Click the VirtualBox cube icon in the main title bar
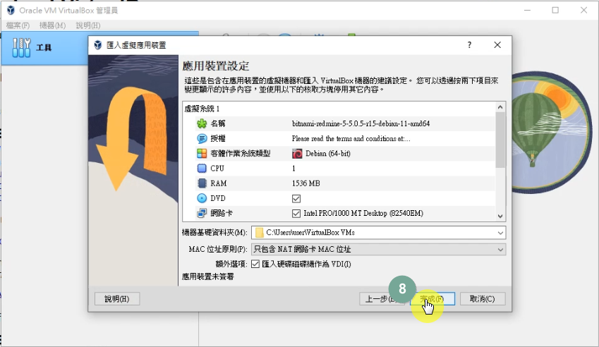The image size is (599, 347). click(11, 11)
